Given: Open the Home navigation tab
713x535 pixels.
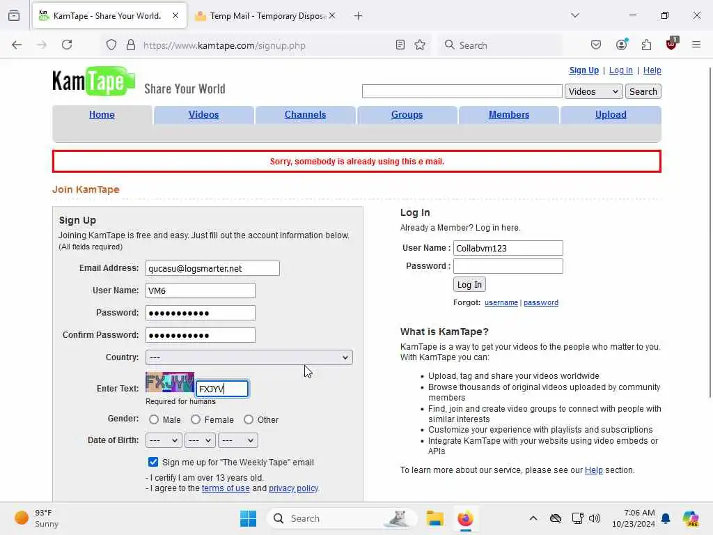Looking at the screenshot, I should click(102, 115).
